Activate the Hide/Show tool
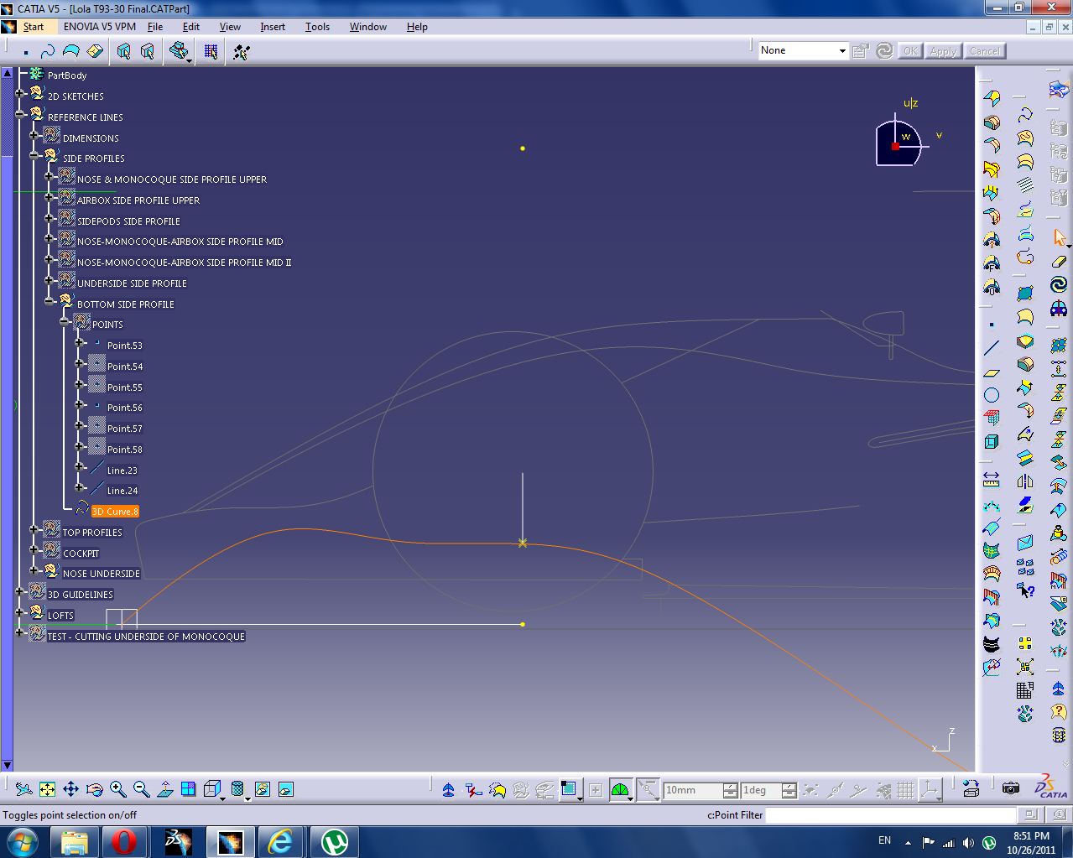 [261, 789]
